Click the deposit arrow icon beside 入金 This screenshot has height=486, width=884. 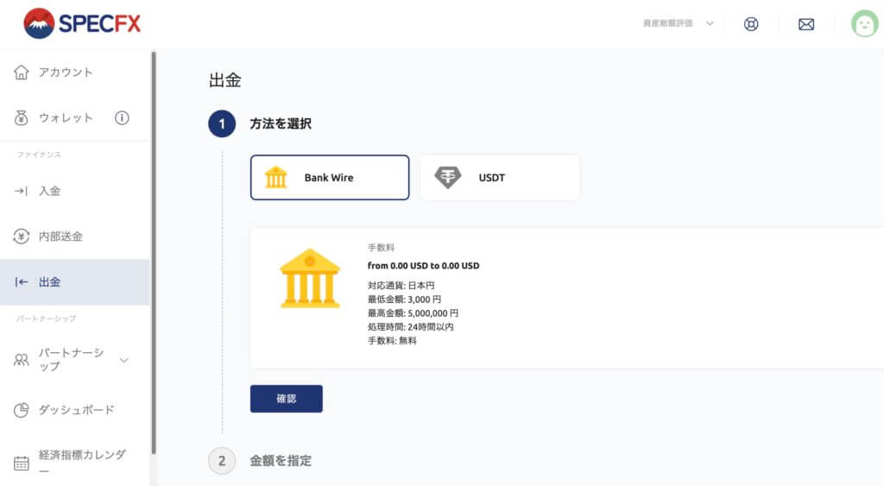[21, 191]
